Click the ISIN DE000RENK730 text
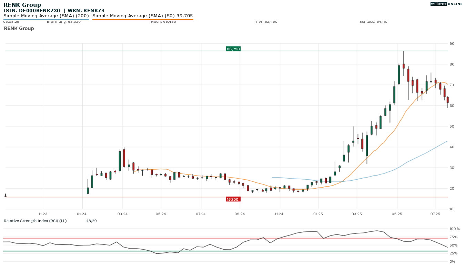This screenshot has height=271, width=465. point(32,11)
